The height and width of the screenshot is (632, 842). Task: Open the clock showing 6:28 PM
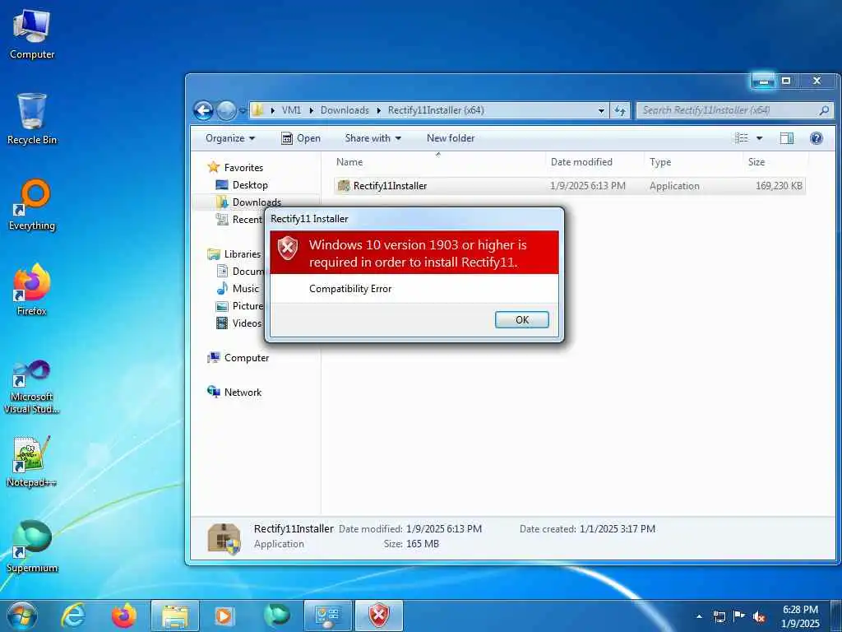coord(800,616)
